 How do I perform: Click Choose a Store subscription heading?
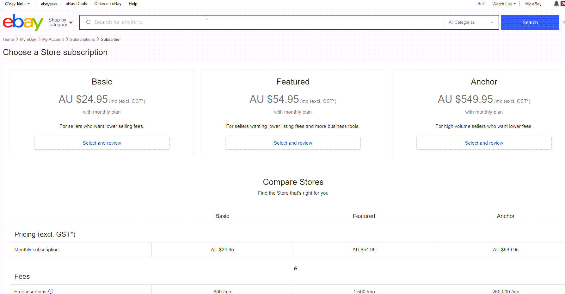point(55,52)
